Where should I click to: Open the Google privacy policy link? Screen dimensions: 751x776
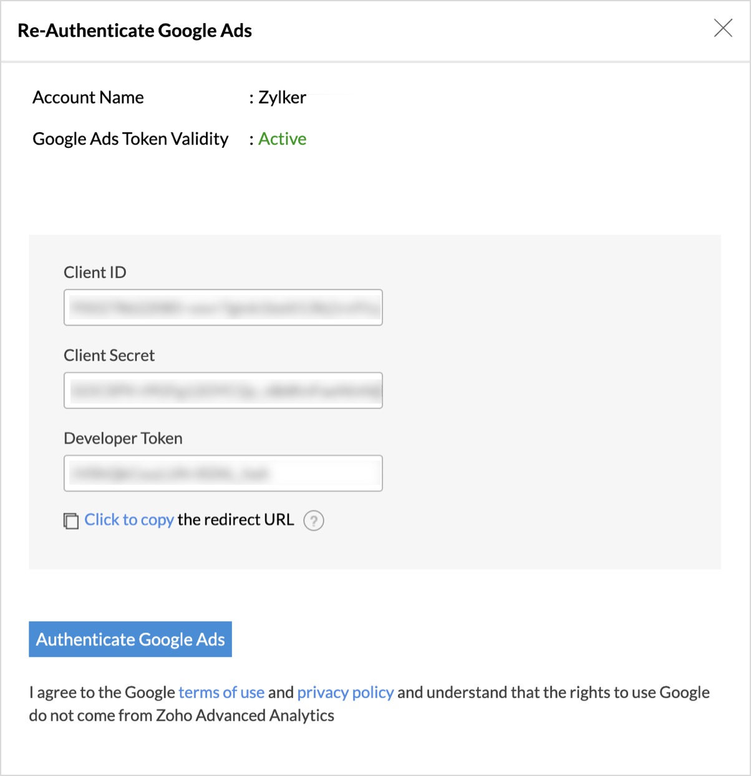346,692
